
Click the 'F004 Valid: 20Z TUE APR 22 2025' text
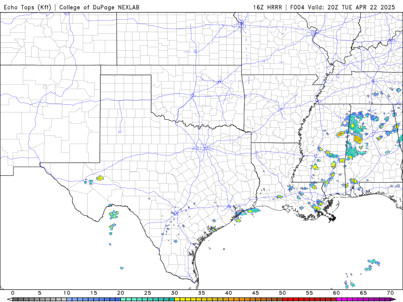coord(343,7)
